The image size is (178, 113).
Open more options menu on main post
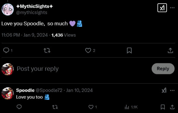(x=172, y=8)
